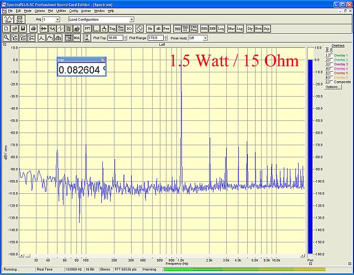
Task: Click the Print icon
Action: (33, 29)
